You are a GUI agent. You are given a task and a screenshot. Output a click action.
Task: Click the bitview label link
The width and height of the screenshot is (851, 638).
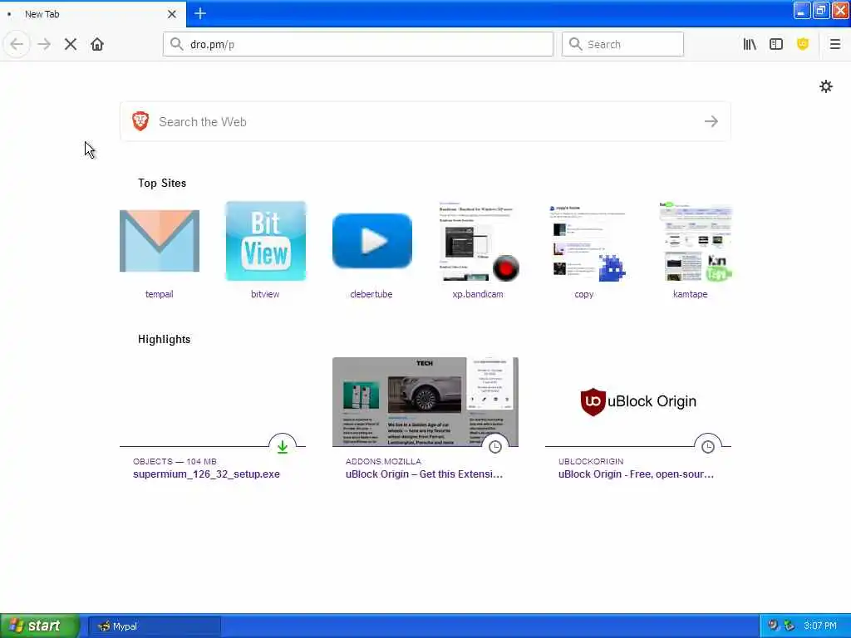(265, 294)
